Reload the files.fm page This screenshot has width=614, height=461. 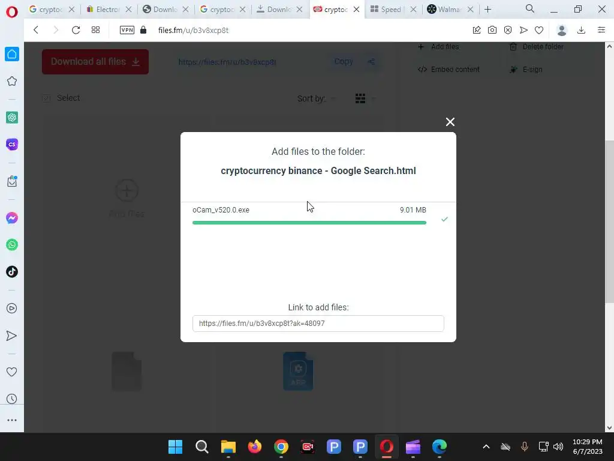pyautogui.click(x=76, y=30)
